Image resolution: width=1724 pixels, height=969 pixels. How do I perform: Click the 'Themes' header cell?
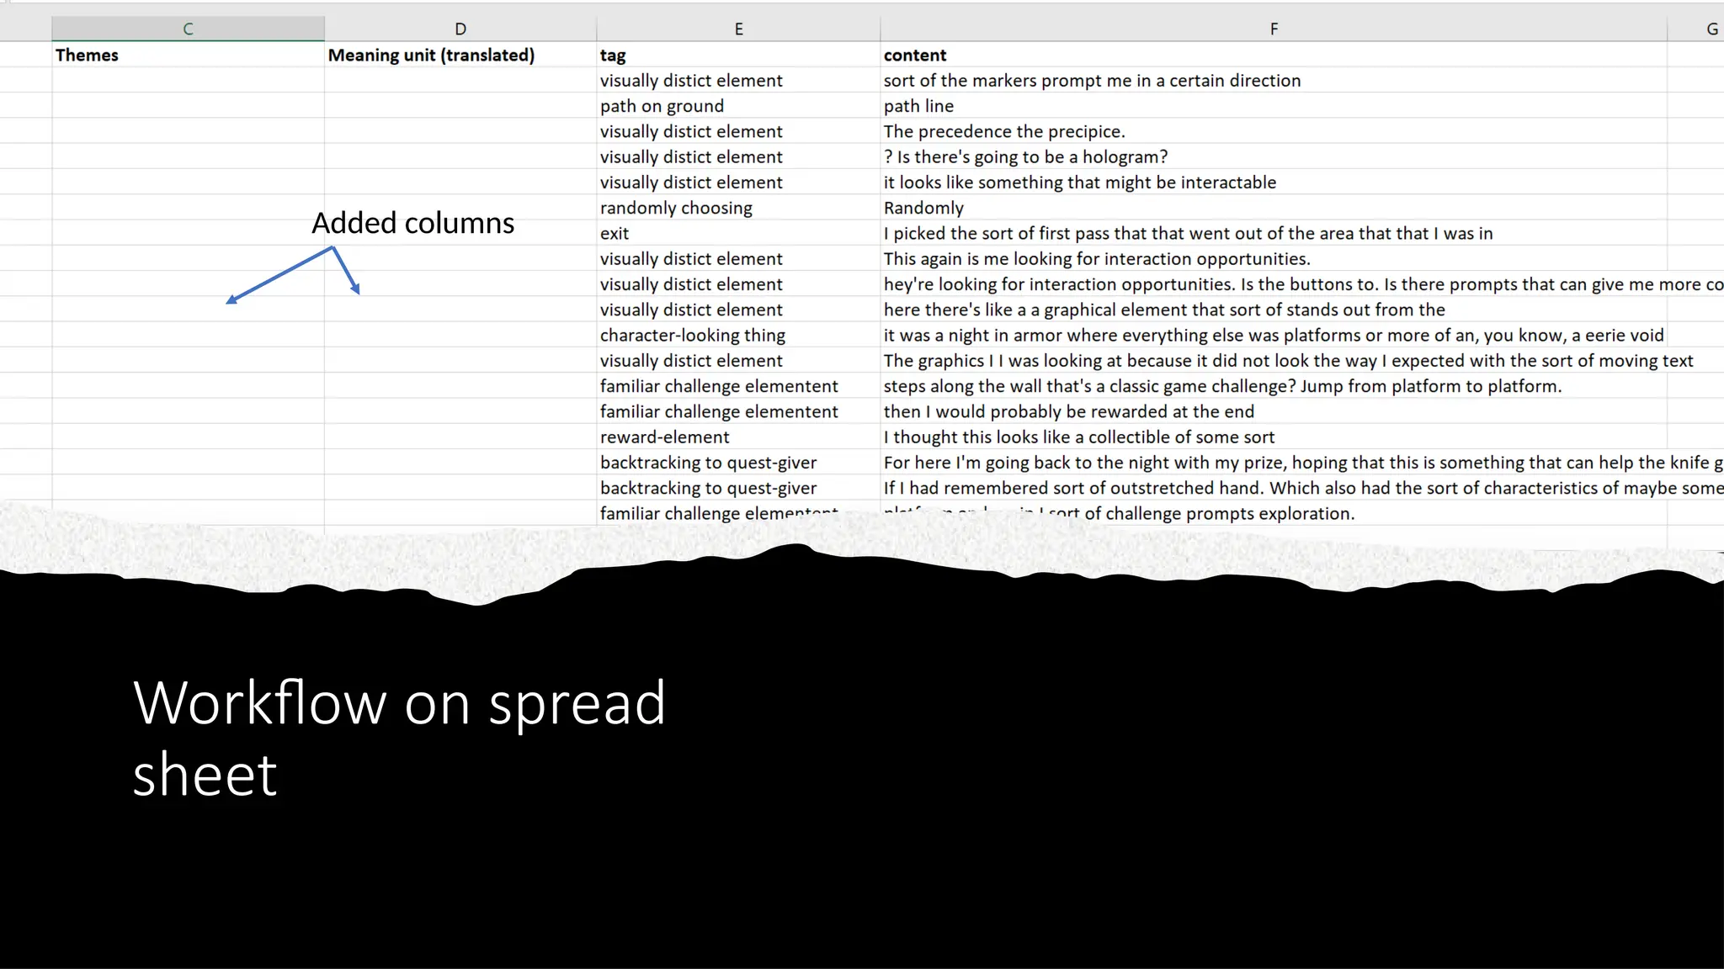[188, 55]
